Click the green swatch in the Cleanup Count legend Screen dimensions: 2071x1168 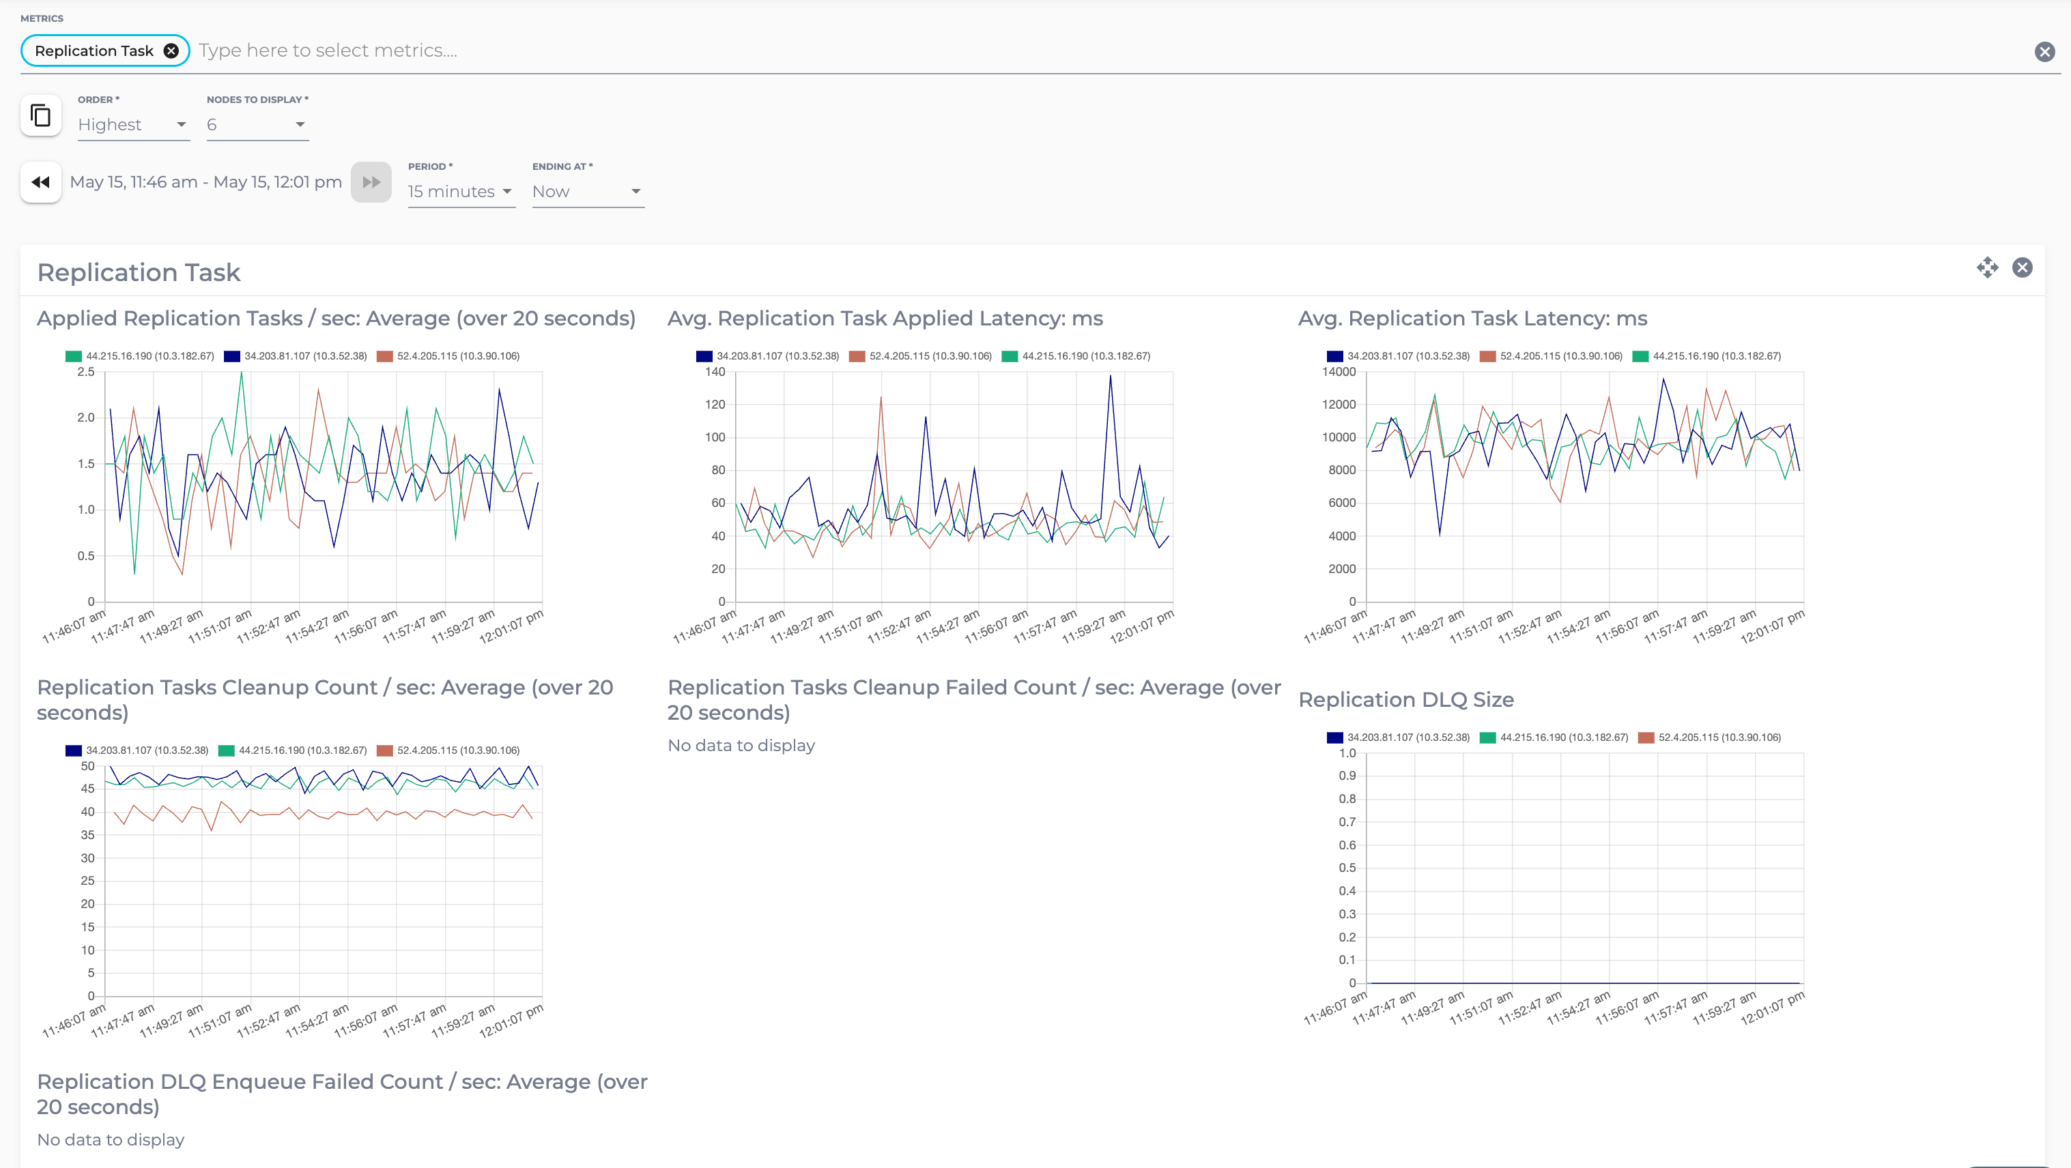click(x=227, y=750)
